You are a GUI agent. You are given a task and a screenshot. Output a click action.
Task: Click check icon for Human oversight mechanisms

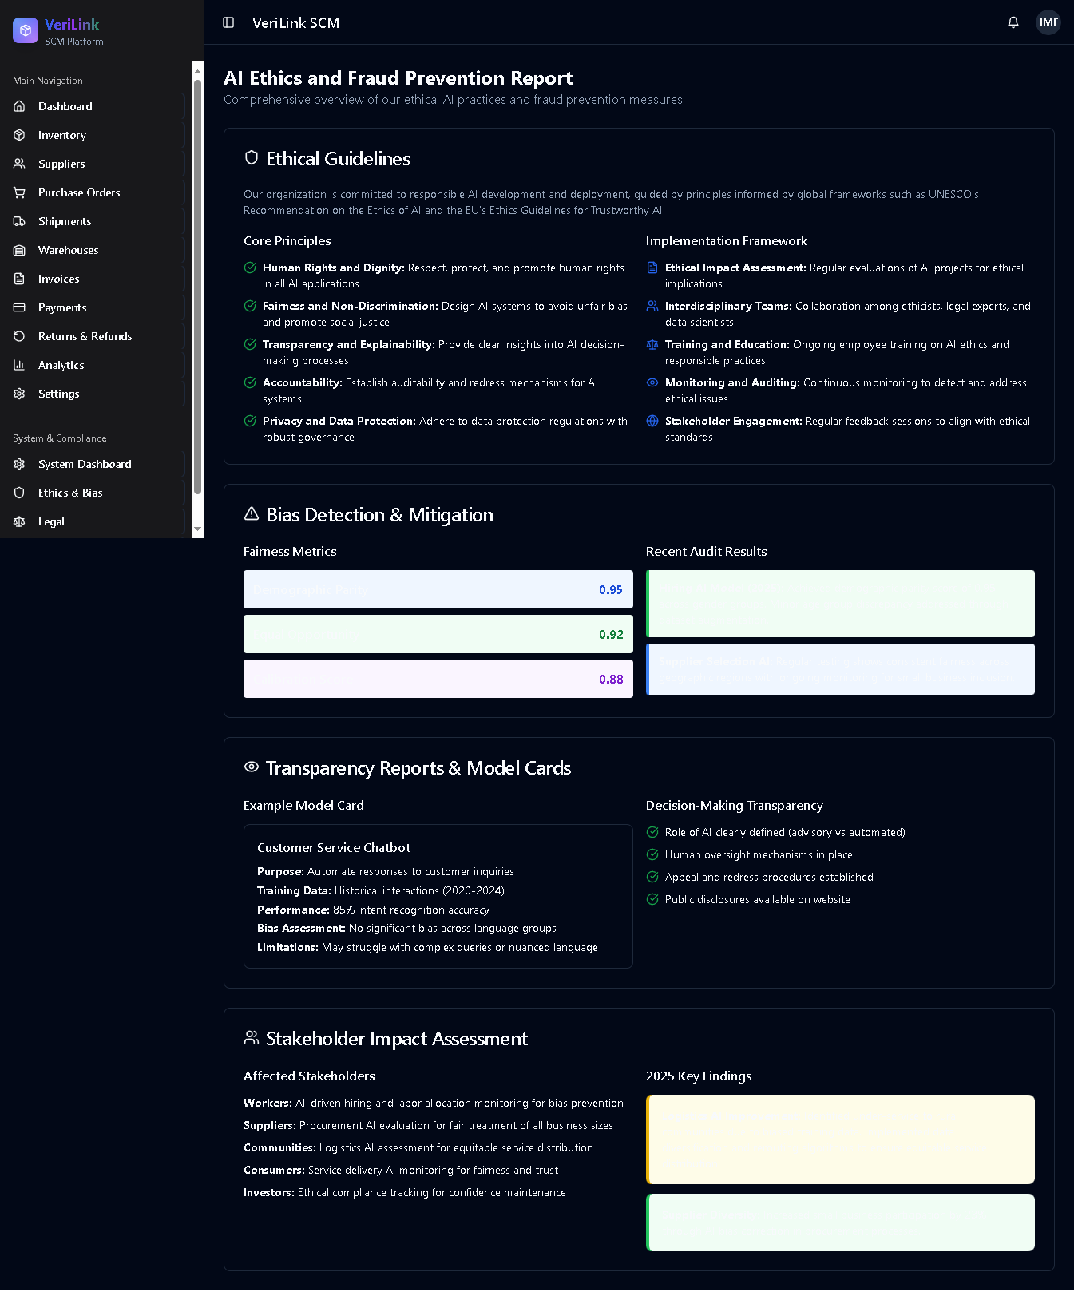coord(652,854)
